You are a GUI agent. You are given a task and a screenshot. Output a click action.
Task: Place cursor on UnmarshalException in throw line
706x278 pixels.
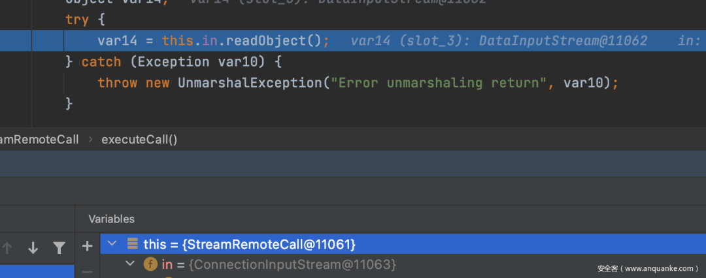(x=250, y=83)
